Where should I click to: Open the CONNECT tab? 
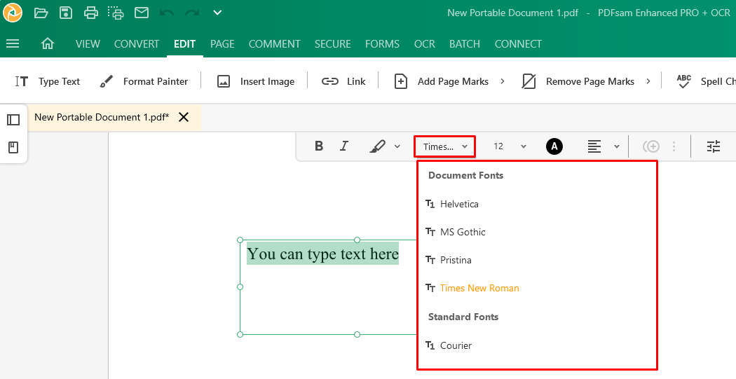(518, 44)
